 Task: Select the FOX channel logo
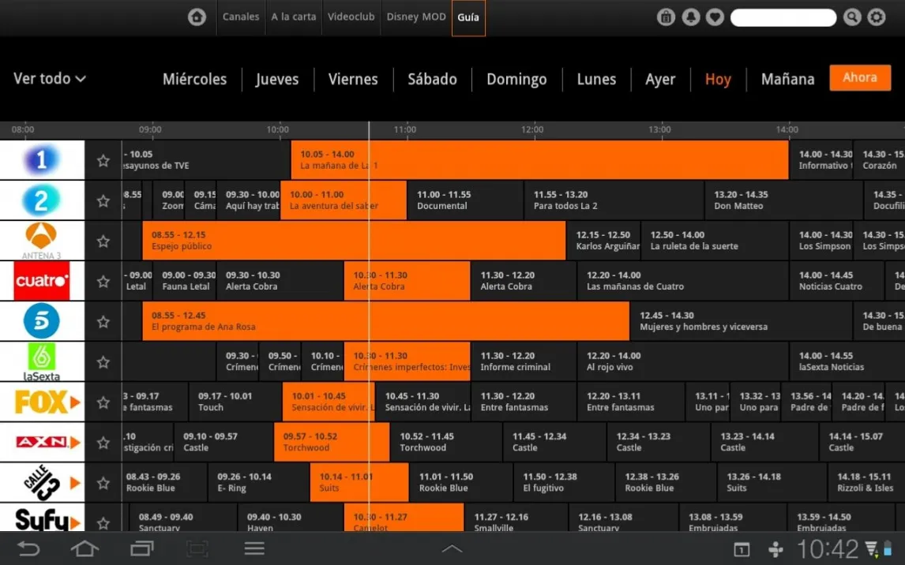pyautogui.click(x=42, y=402)
